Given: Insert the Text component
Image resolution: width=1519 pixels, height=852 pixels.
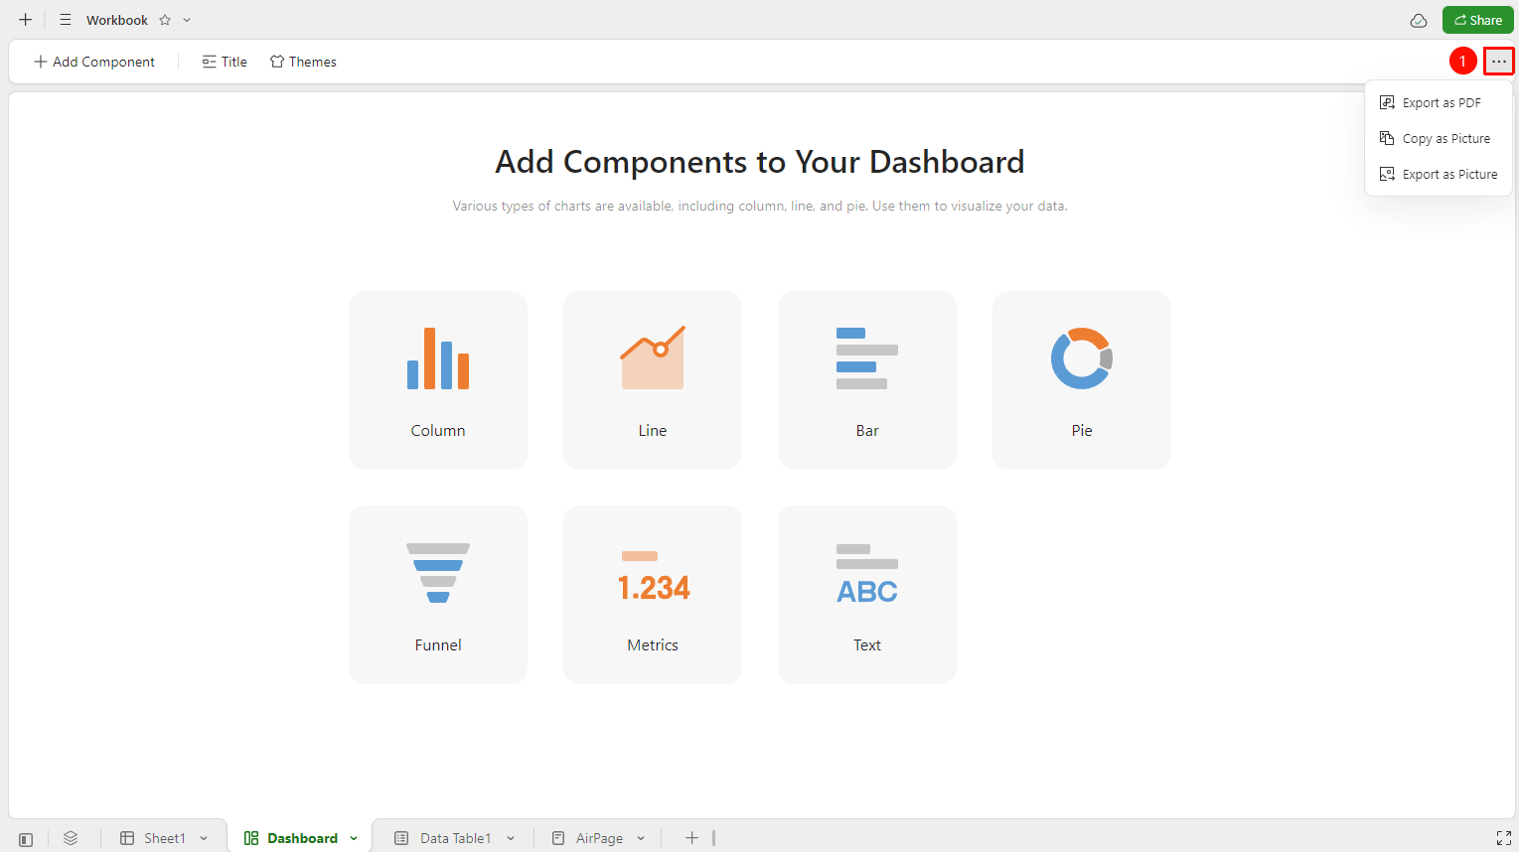Looking at the screenshot, I should (x=867, y=595).
